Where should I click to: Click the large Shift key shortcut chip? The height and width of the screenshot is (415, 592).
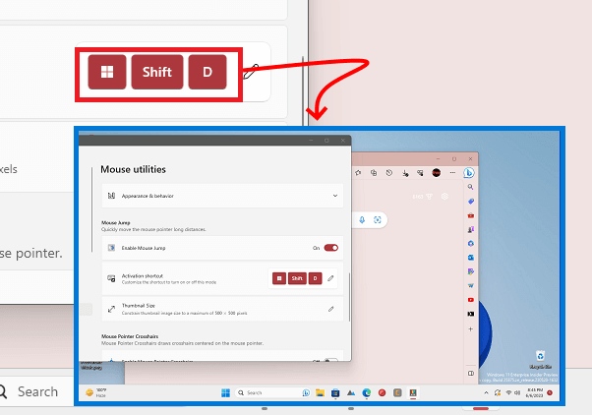point(157,72)
